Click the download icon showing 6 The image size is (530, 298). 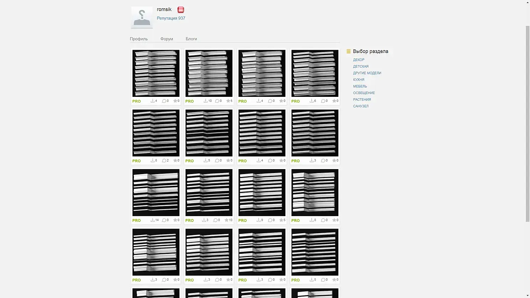[x=311, y=101]
